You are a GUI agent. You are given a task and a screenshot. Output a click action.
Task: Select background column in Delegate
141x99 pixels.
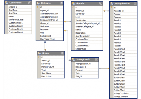(52, 36)
